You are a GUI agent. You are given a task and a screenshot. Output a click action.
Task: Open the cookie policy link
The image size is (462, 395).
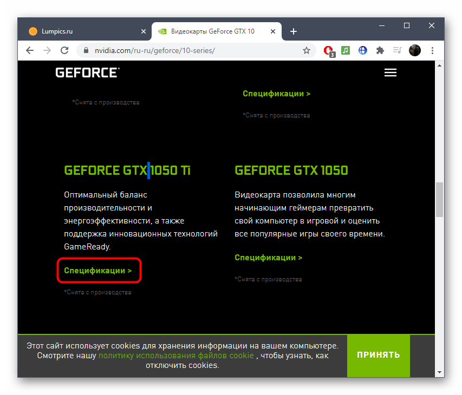176,356
